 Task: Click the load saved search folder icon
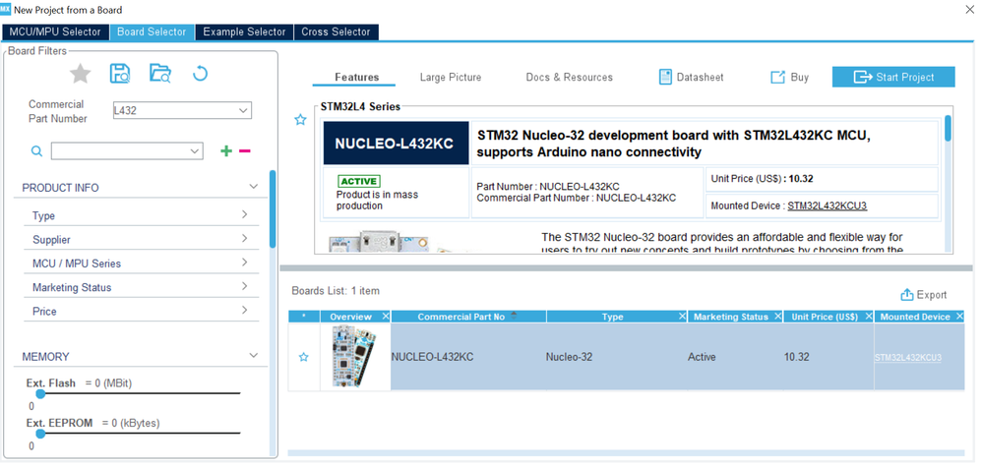[160, 74]
